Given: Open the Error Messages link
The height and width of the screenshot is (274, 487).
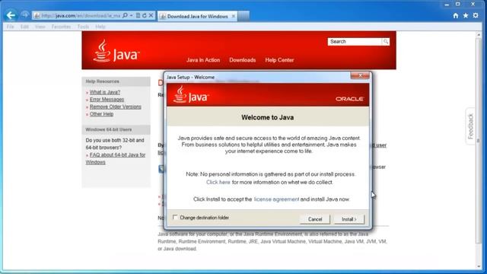Looking at the screenshot, I should click(x=107, y=100).
